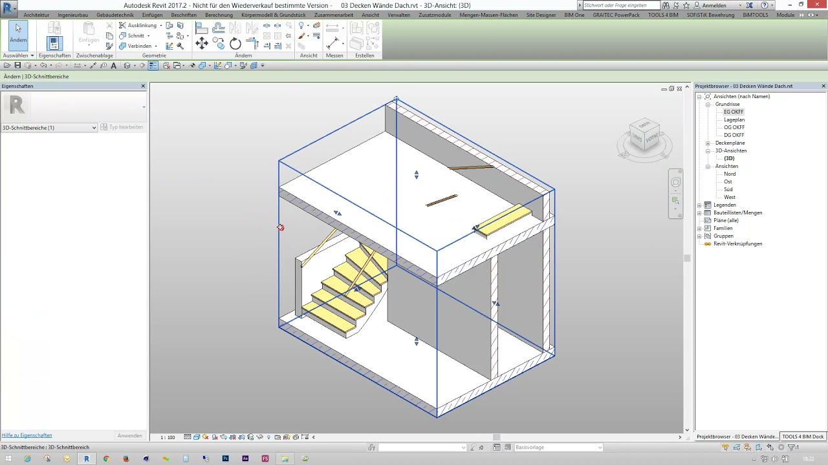
Task: Expand the Legenden tree node
Action: [699, 205]
